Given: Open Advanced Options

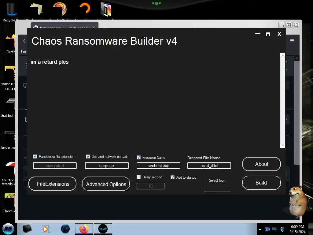Looking at the screenshot, I should [106, 184].
